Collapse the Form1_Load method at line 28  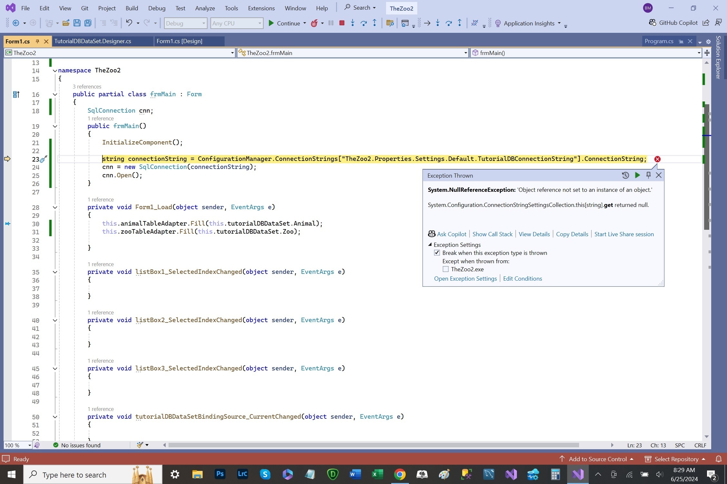coord(55,208)
